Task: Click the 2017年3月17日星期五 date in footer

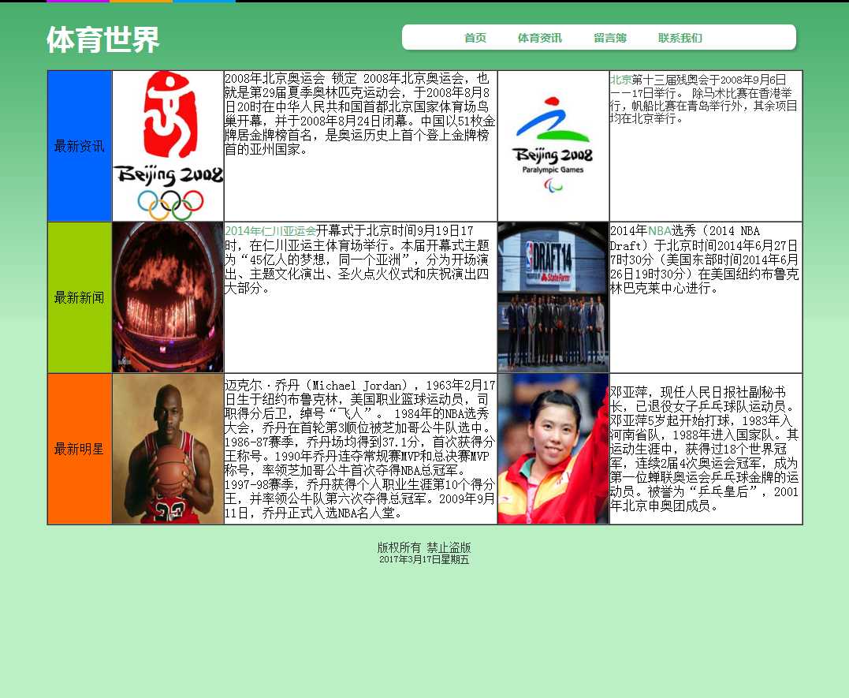Action: pos(424,560)
